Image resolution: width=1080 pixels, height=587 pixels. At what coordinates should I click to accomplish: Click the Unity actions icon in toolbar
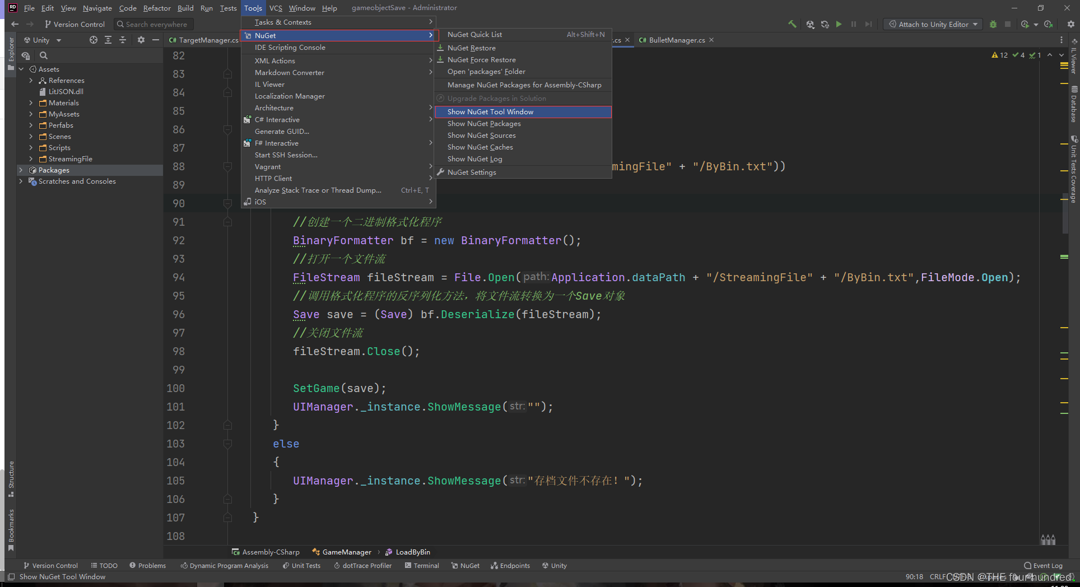810,24
